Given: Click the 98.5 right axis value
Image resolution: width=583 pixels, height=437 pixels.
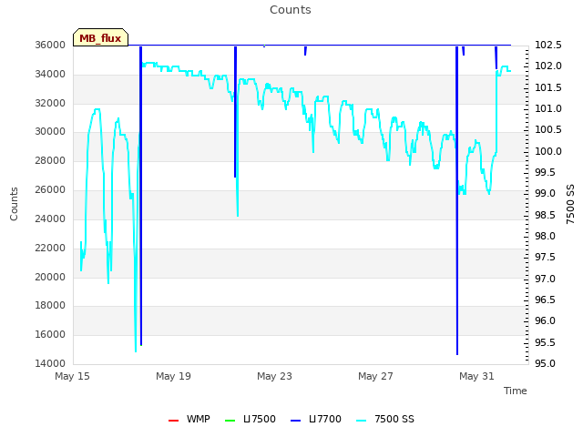Looking at the screenshot, I should tap(545, 215).
